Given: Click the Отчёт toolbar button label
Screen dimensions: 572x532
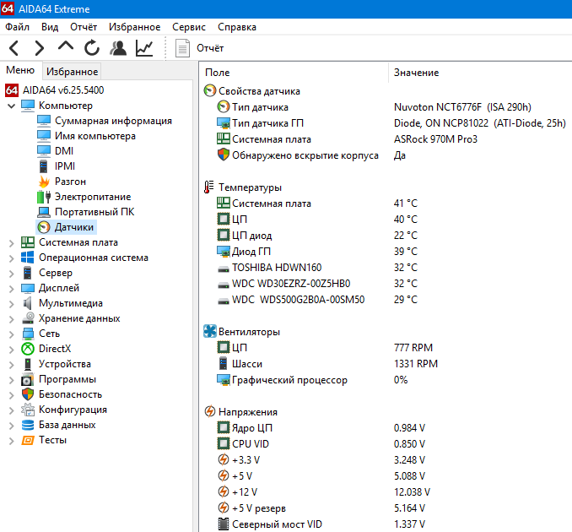Looking at the screenshot, I should pyautogui.click(x=210, y=48).
